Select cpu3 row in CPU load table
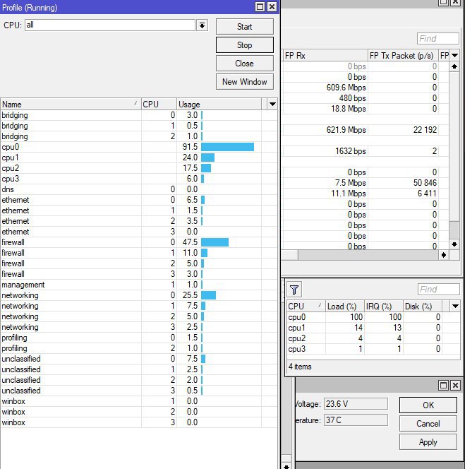 (x=373, y=349)
